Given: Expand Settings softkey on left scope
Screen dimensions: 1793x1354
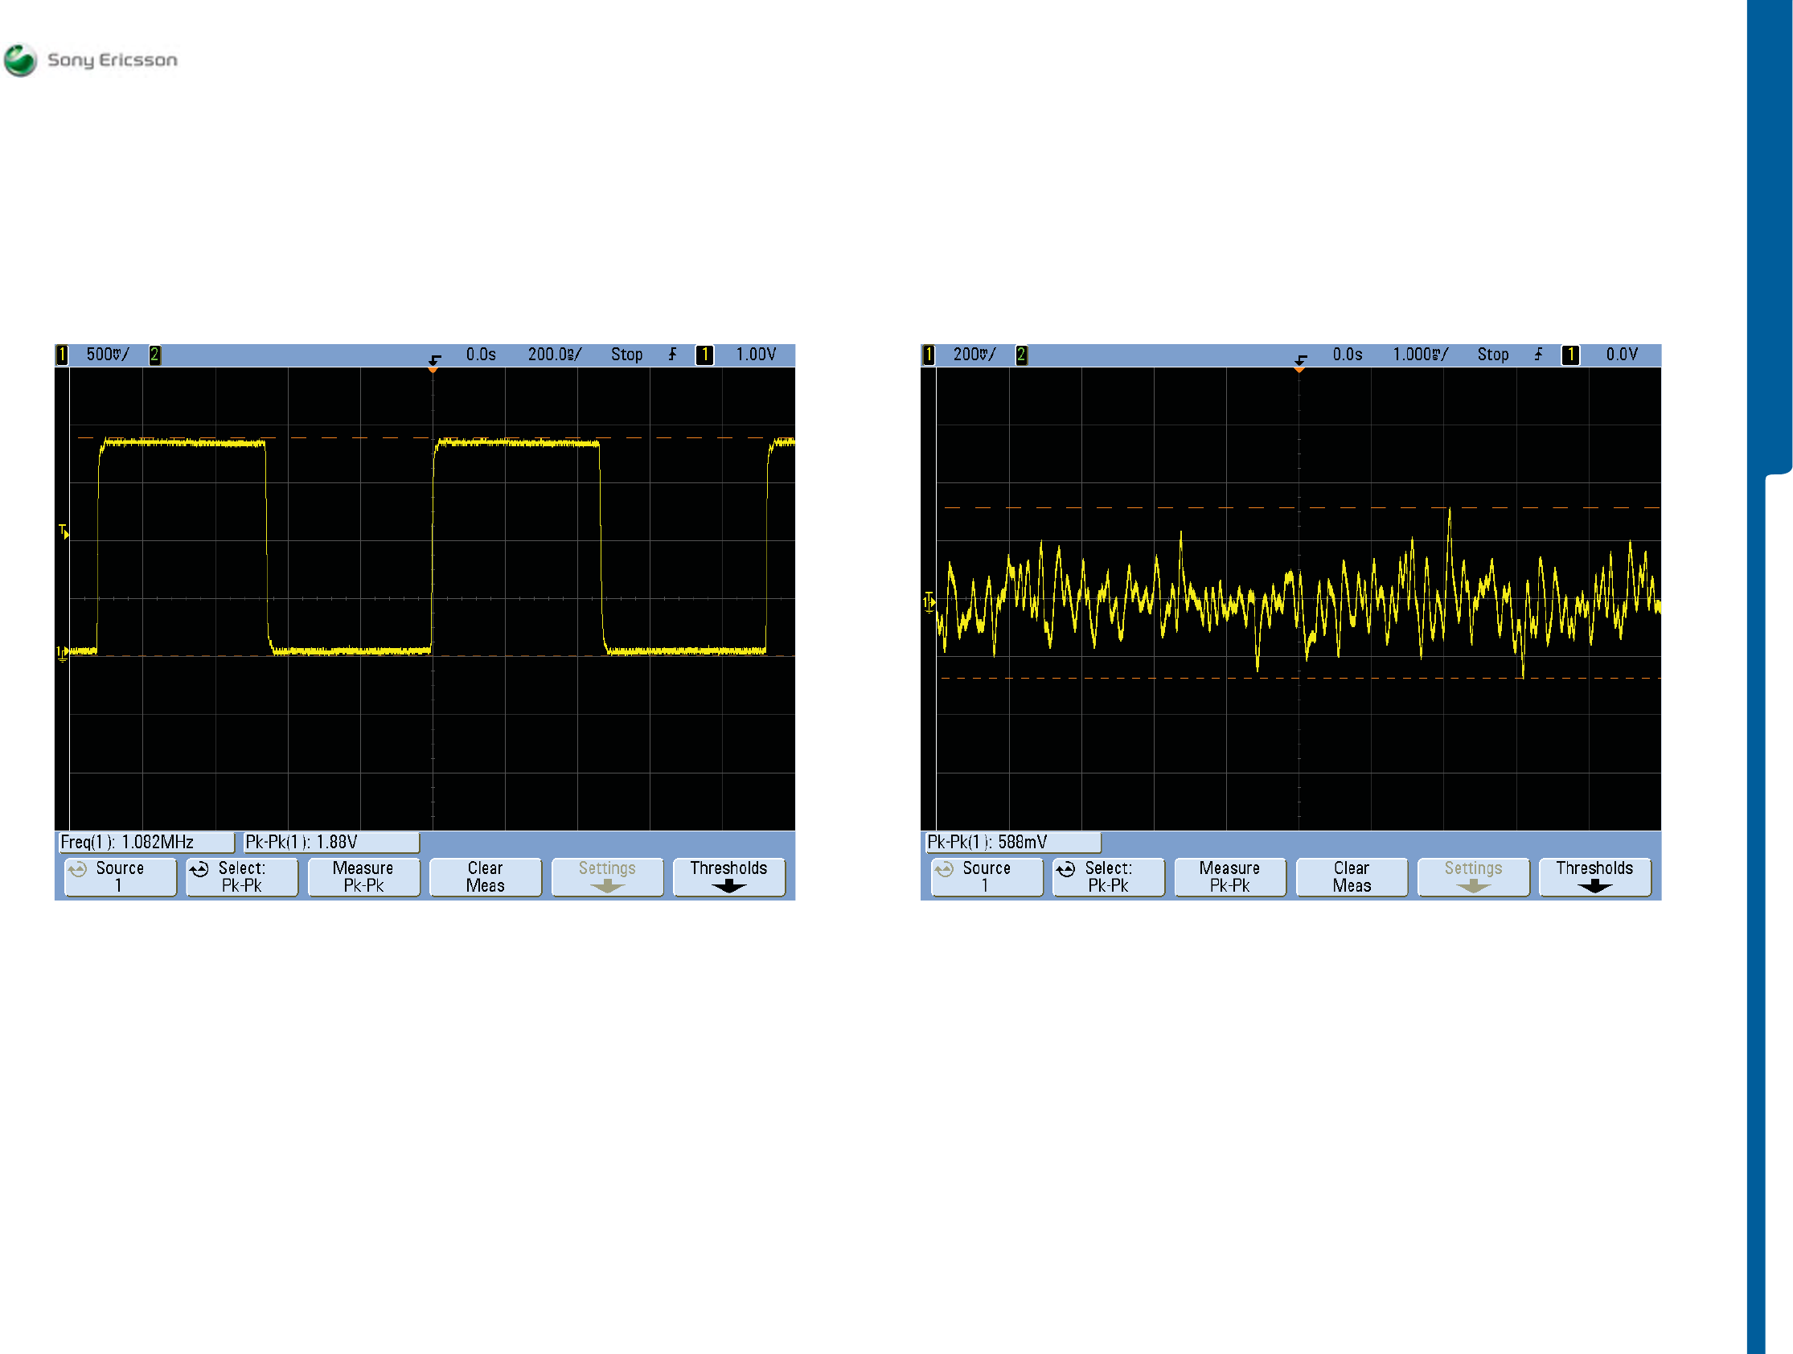Looking at the screenshot, I should 606,876.
